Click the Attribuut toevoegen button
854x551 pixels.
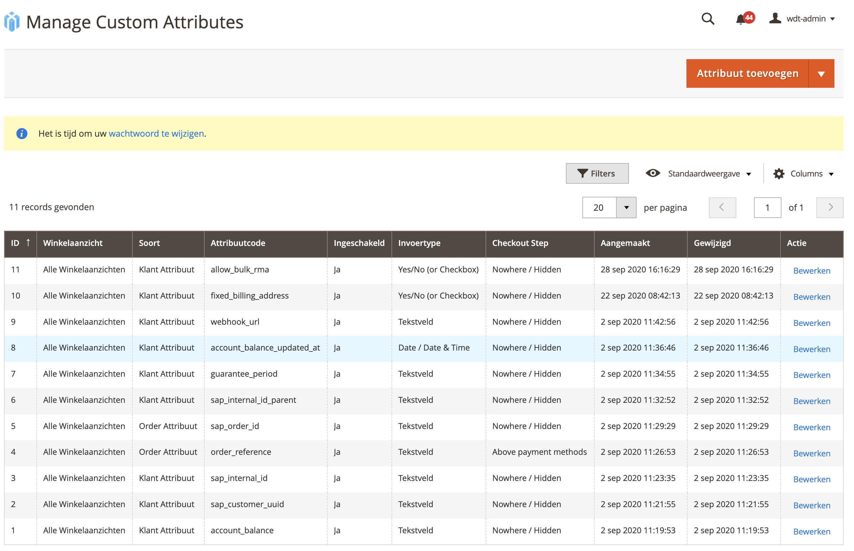point(747,74)
